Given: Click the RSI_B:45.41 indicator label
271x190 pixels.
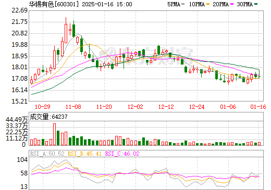Looking at the screenshot, I should tap(84, 154).
